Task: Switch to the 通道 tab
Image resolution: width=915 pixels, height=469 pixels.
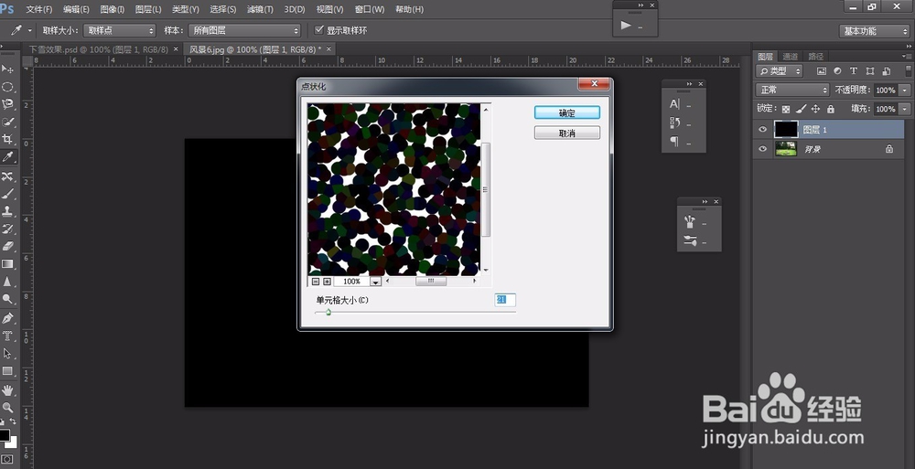Action: (x=791, y=57)
